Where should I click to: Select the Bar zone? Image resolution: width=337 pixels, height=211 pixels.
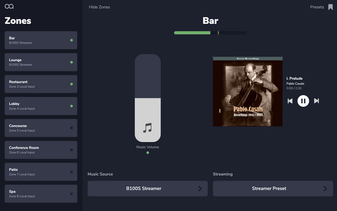41,40
